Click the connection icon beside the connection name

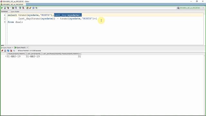[x=178, y=8]
